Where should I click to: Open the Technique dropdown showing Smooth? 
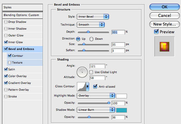90,25
